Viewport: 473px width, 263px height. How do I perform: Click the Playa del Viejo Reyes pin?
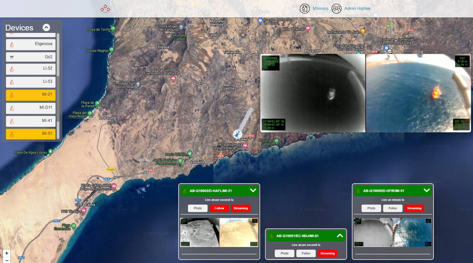(90, 113)
